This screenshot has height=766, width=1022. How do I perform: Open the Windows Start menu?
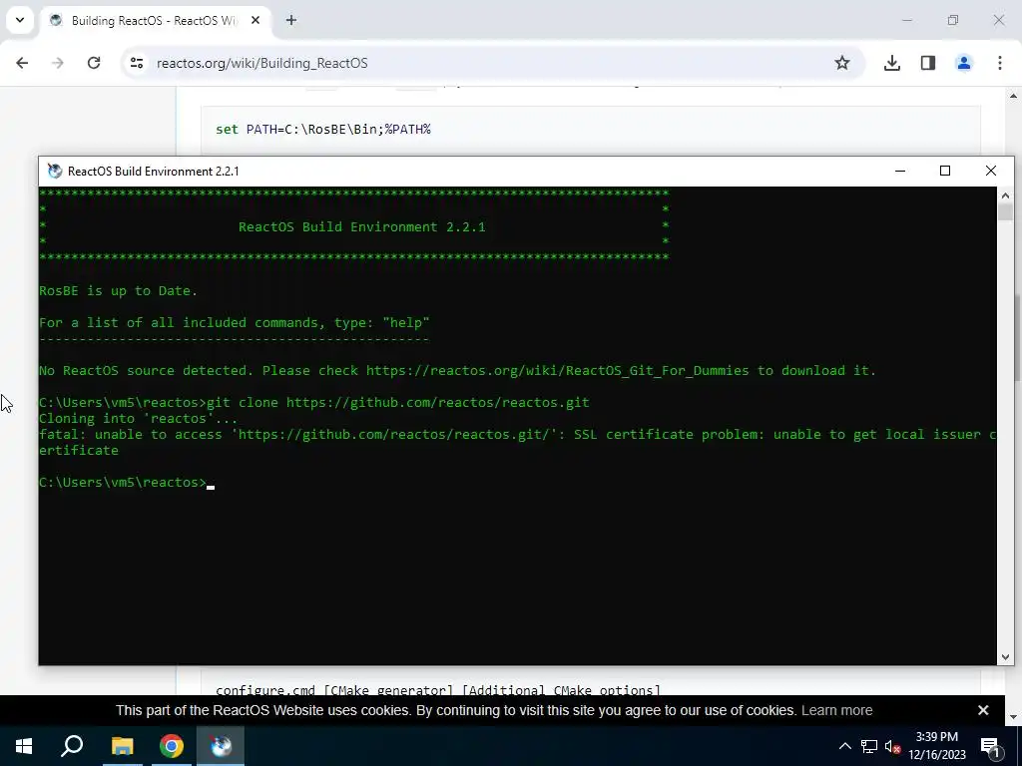[x=24, y=746]
